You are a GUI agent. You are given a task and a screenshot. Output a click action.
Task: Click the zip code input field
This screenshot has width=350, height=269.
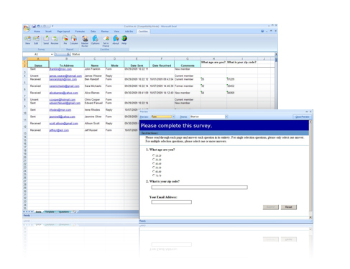(199, 187)
